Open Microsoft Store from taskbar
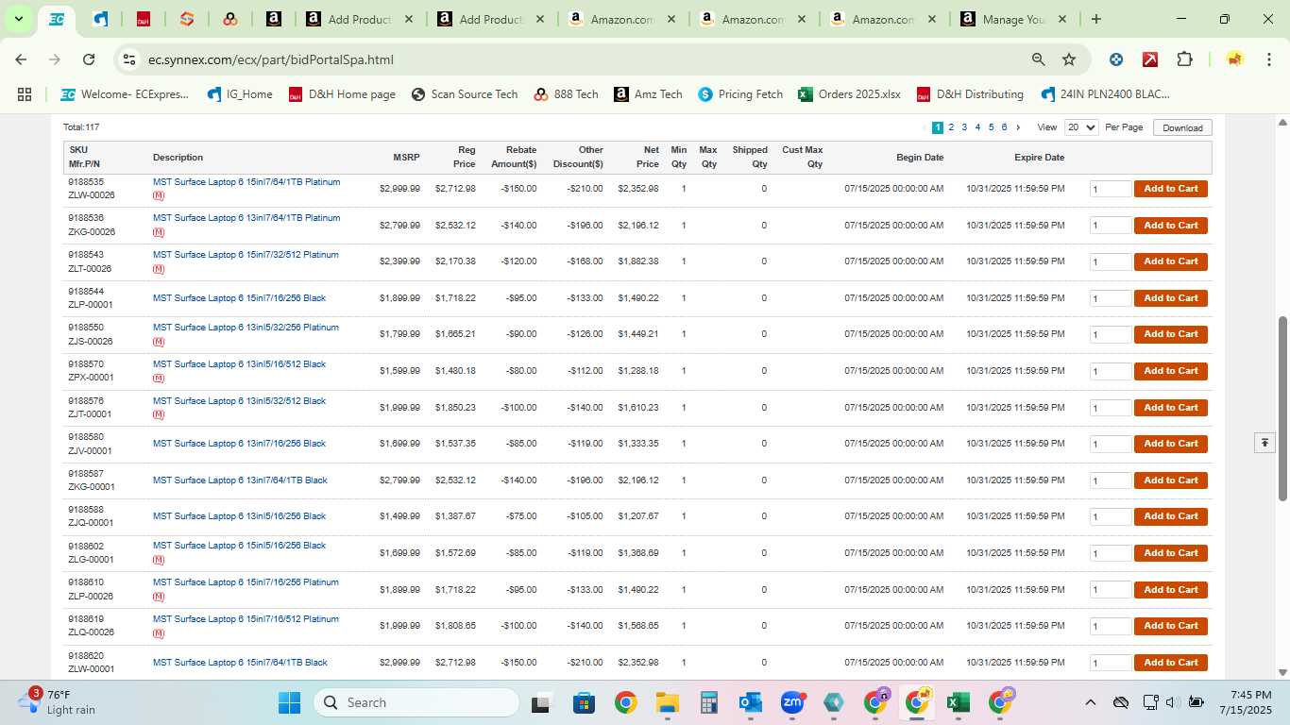This screenshot has width=1290, height=725. pos(584,702)
